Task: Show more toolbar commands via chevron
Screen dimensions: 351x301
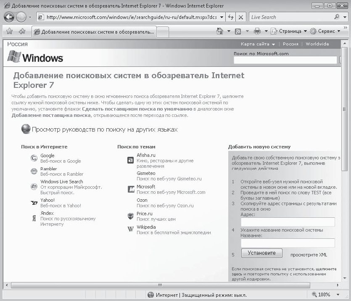Action: pos(346,28)
